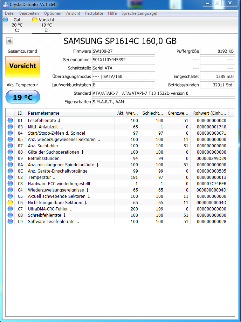Open the Bearbeiten menu
Image resolution: width=241 pixels, height=322 pixels.
(x=29, y=13)
